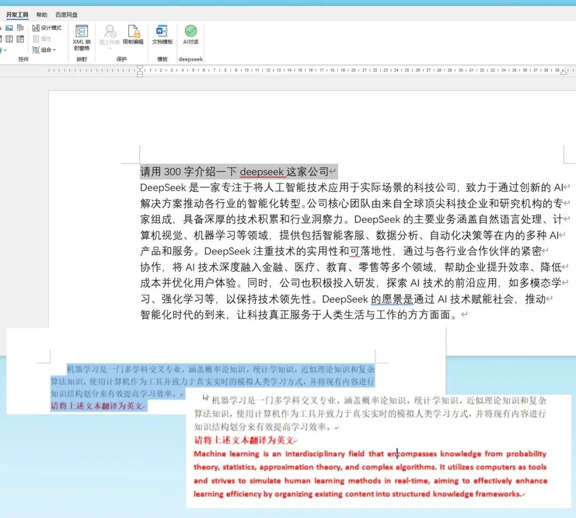Click the English line starting theory, statistics
The image size is (576, 518).
click(370, 467)
